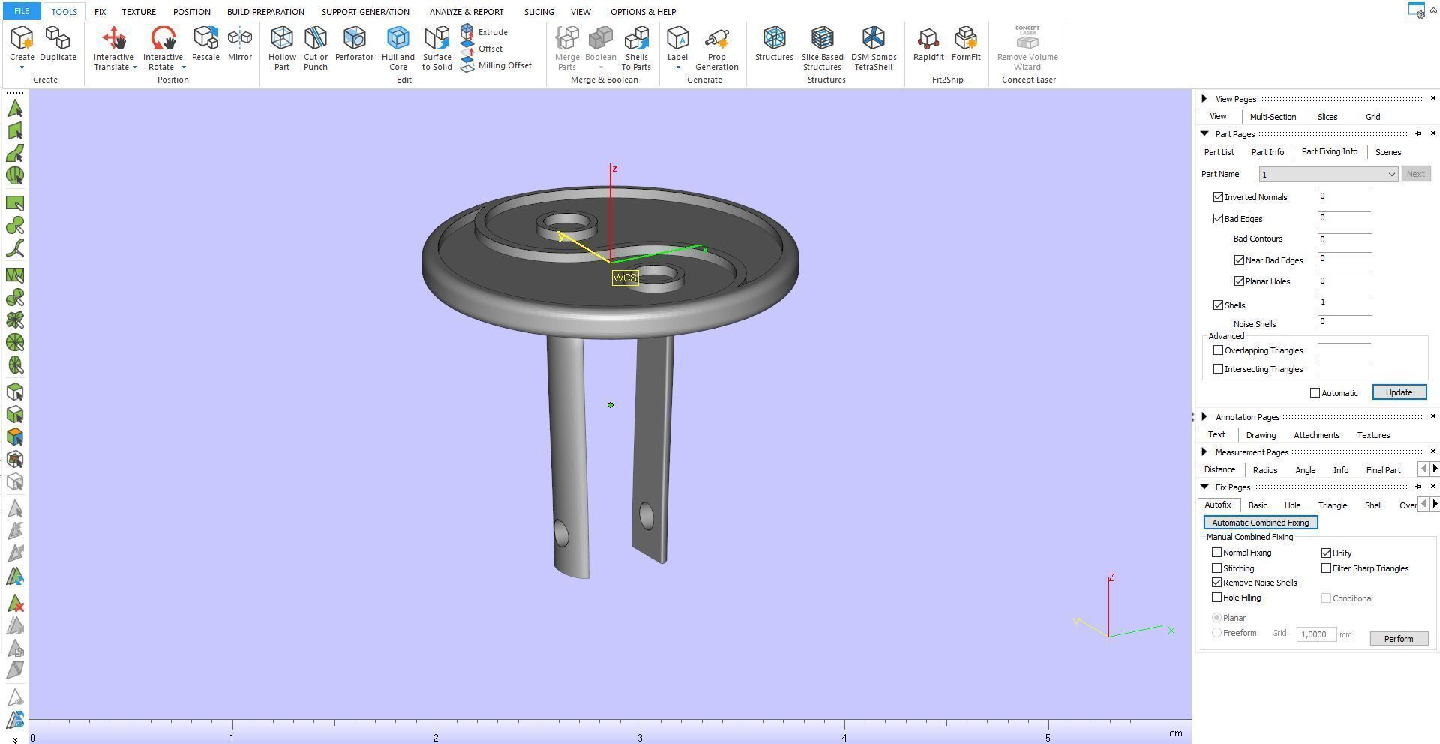Open Interactive Rotate dropdown arrow
Viewport: 1440px width, 744px height.
(184, 67)
